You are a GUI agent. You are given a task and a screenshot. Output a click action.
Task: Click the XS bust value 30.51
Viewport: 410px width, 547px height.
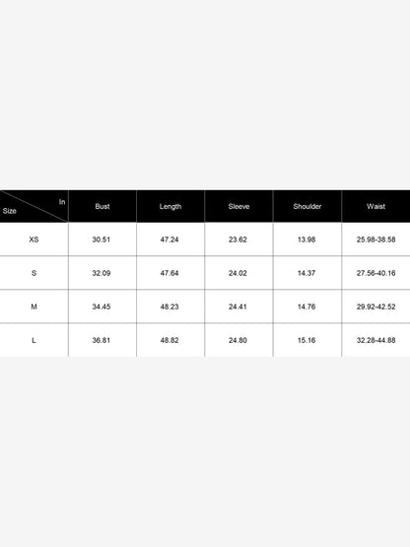[102, 239]
